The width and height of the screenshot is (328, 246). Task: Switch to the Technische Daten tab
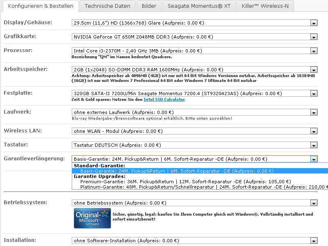coord(107,6)
